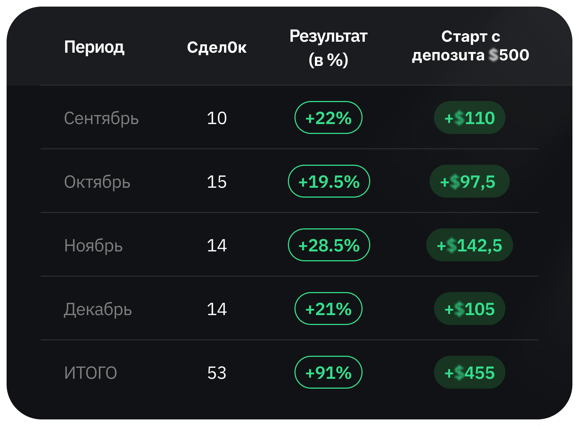This screenshot has width=579, height=426.
Task: Click the ИТОГО row label
Action: pos(90,373)
